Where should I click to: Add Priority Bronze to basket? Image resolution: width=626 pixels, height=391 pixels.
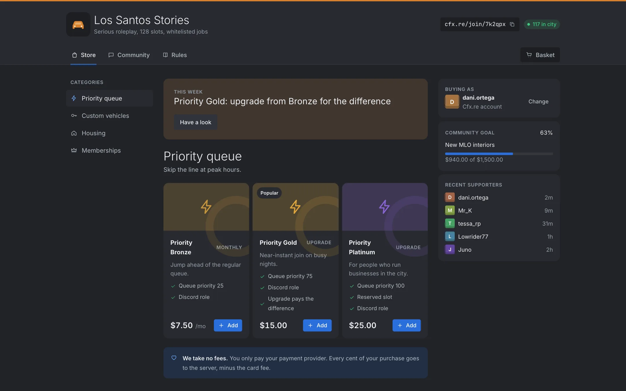[x=228, y=325]
